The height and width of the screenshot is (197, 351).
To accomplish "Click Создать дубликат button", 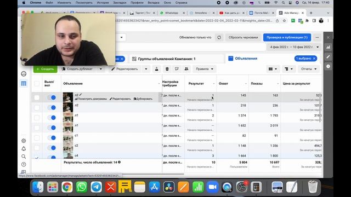I will (x=77, y=69).
